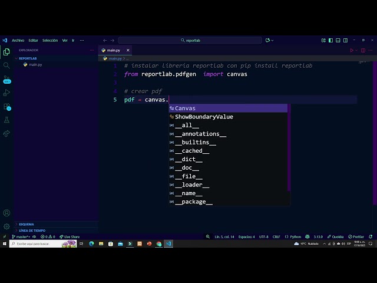Image resolution: width=377 pixels, height=283 pixels.
Task: Open the Explorer view in activity bar
Action: click(6, 52)
